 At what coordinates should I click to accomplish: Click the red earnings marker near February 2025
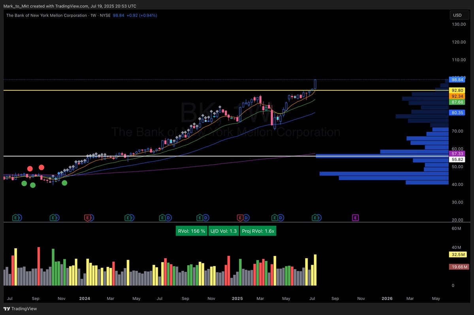pyautogui.click(x=239, y=217)
